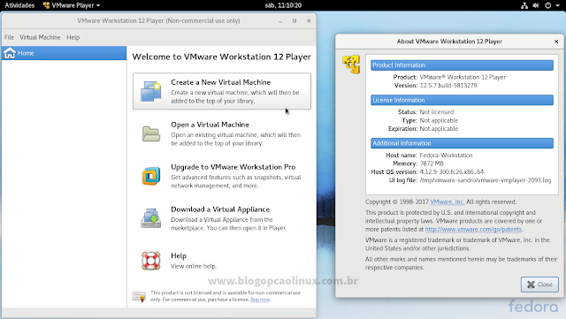Open the clock in the top bar
Screen dimensions: 566x319
pyautogui.click(x=283, y=5)
